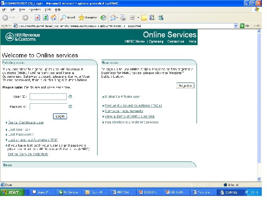Open the Favorites menu
Viewport: 267px width, 200px height.
[35, 10]
